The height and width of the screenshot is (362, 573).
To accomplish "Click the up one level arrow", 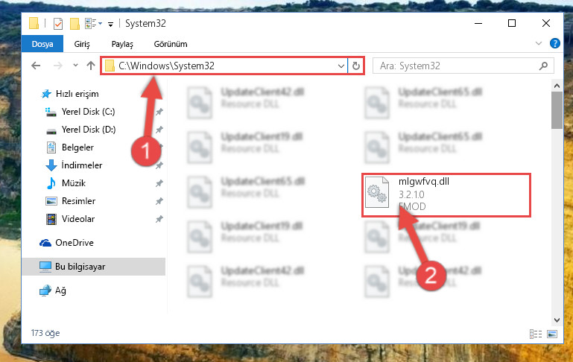I will coord(91,66).
